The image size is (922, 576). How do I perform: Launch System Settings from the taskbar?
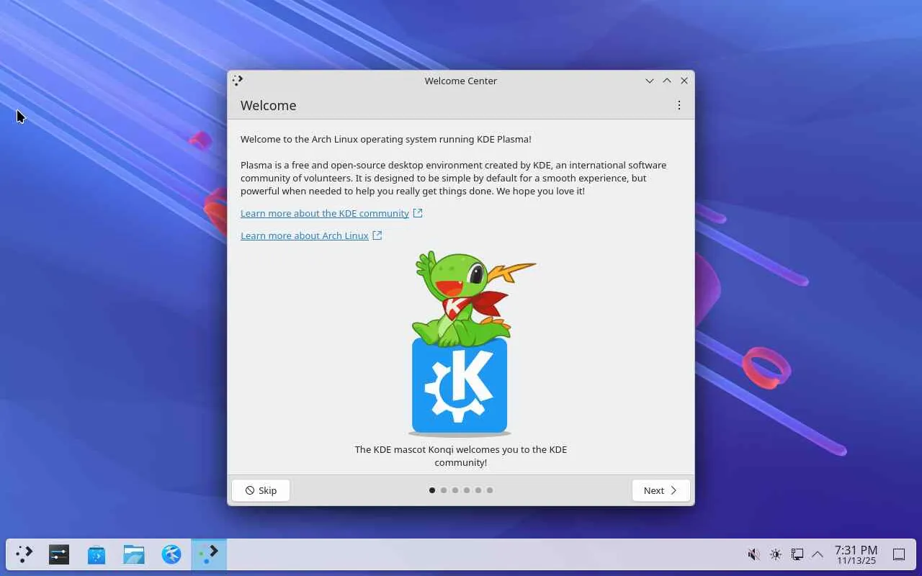59,554
